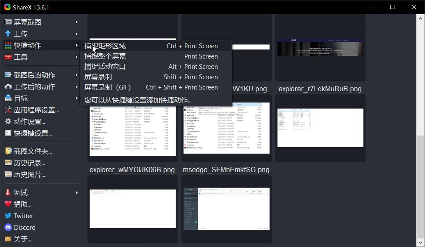Open the Discord link label

pos(25,228)
